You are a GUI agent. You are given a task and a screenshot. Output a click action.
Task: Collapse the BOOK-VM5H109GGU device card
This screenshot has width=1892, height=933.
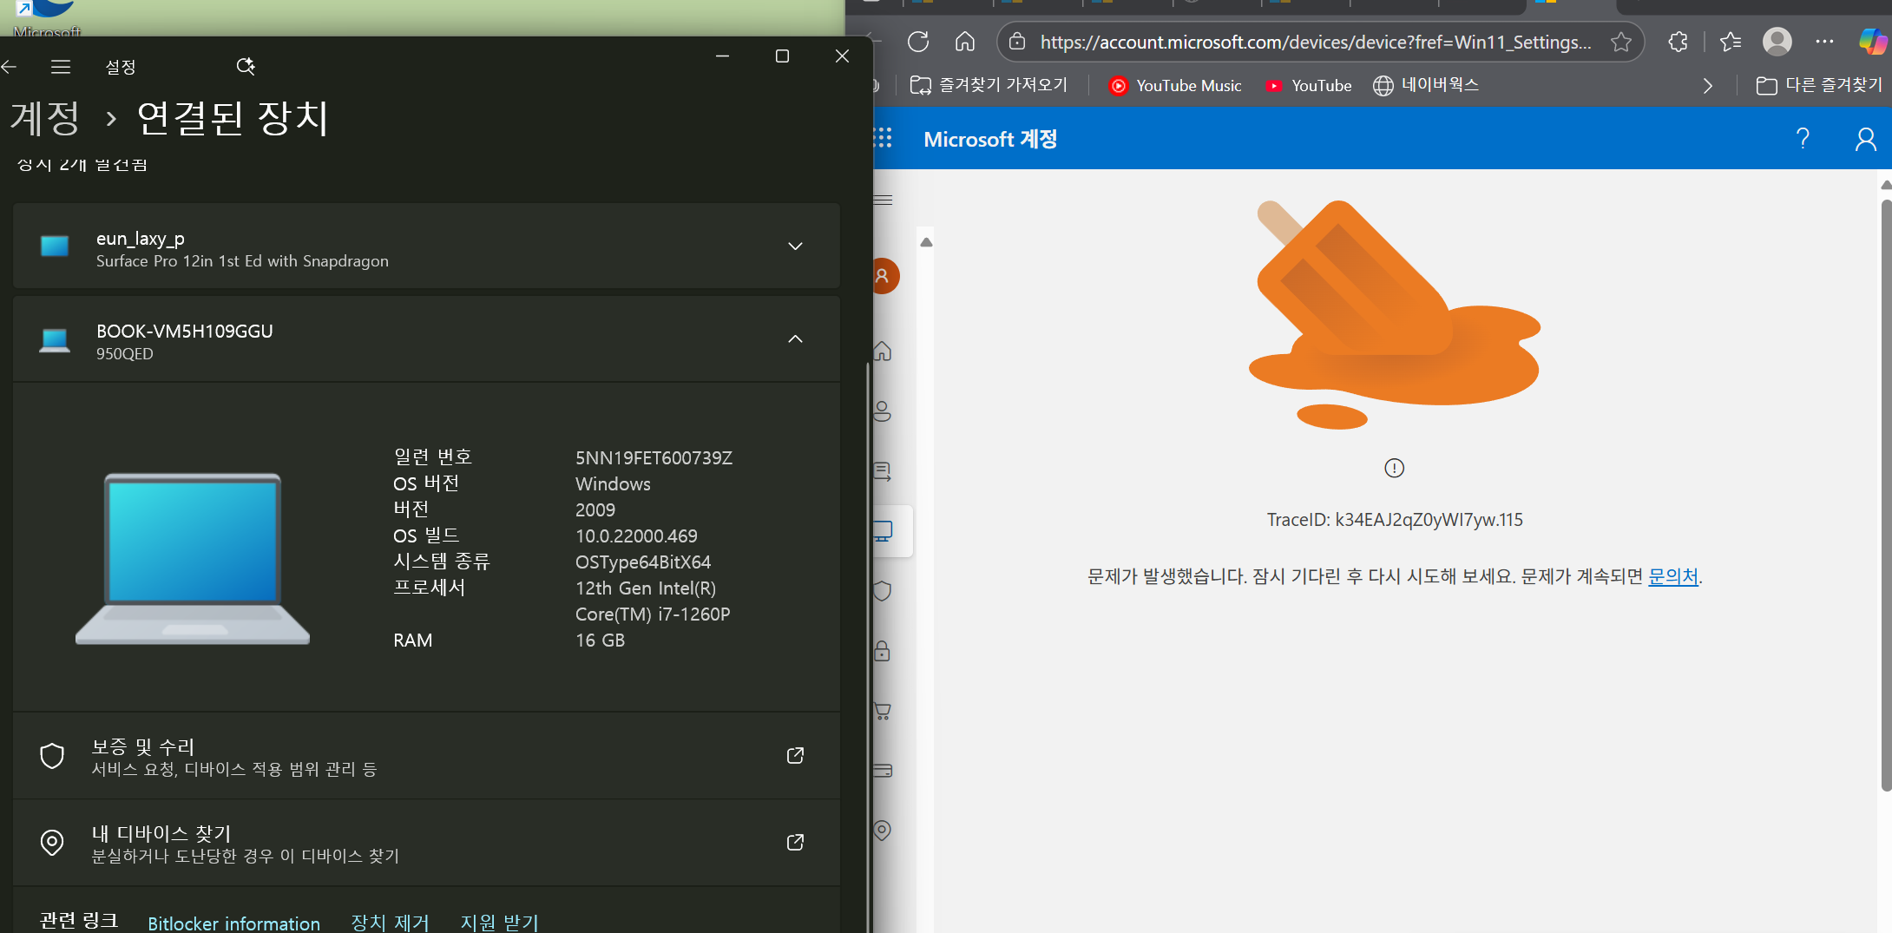tap(795, 339)
